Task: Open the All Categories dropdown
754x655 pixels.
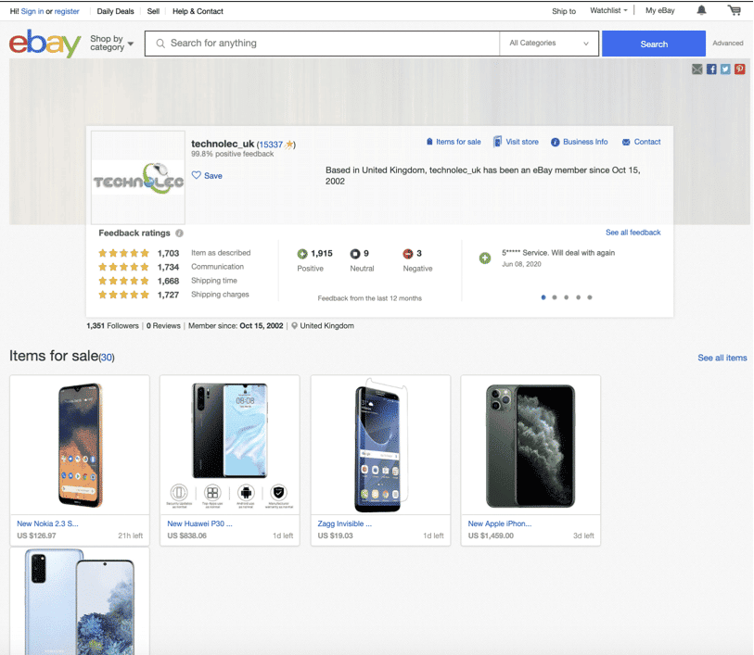Action: (549, 44)
